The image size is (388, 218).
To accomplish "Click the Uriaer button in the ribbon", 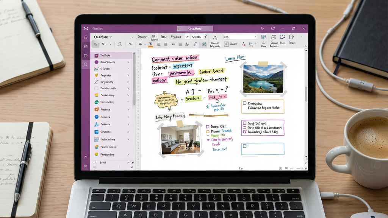I will pos(233,44).
